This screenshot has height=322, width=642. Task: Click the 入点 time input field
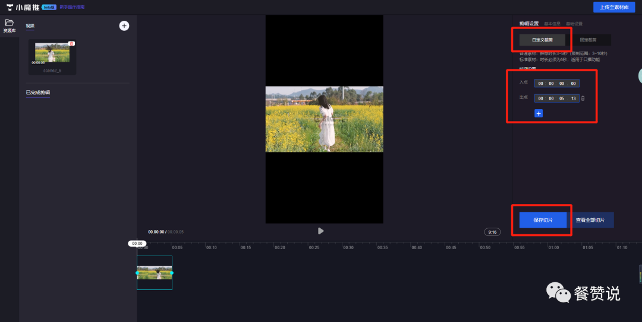556,83
